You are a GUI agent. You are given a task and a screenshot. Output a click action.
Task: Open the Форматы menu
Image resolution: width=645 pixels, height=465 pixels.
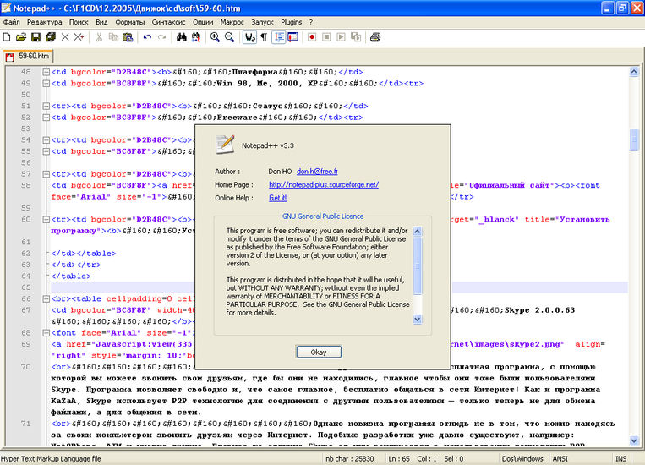(130, 22)
